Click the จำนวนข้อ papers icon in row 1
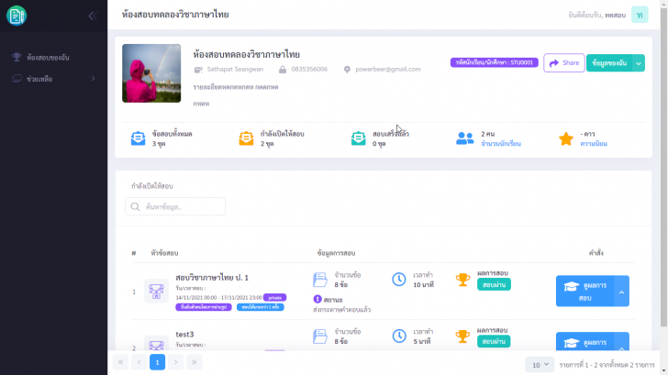668x375 pixels. [x=320, y=280]
